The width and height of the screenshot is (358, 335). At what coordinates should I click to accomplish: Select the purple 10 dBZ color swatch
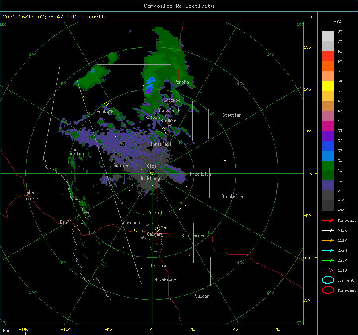coord(328,185)
